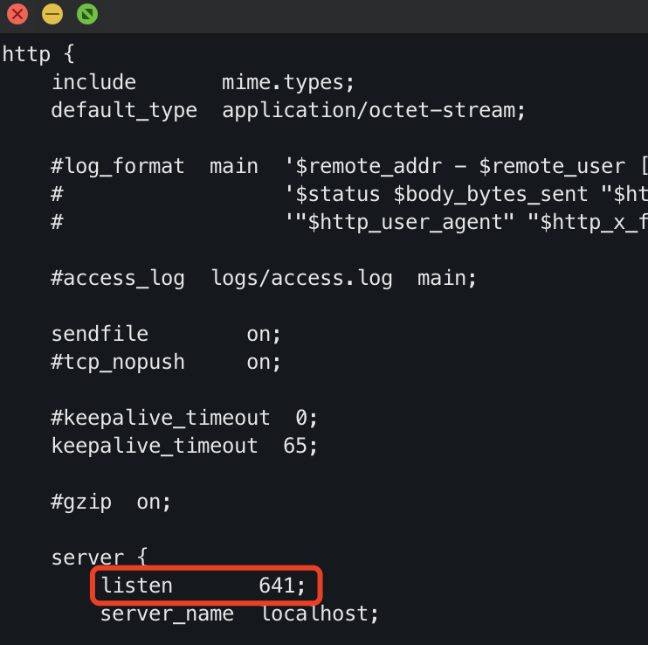Viewport: 648px width, 645px height.
Task: Click the word listen in server block
Action: tap(136, 586)
